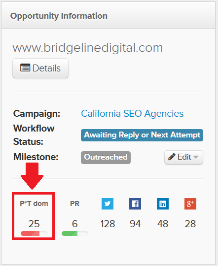Click the Awaiting Reply or Next Attempt badge

pyautogui.click(x=142, y=135)
